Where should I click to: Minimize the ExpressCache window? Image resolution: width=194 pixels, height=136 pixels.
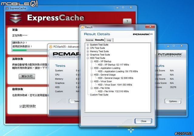click(x=117, y=8)
